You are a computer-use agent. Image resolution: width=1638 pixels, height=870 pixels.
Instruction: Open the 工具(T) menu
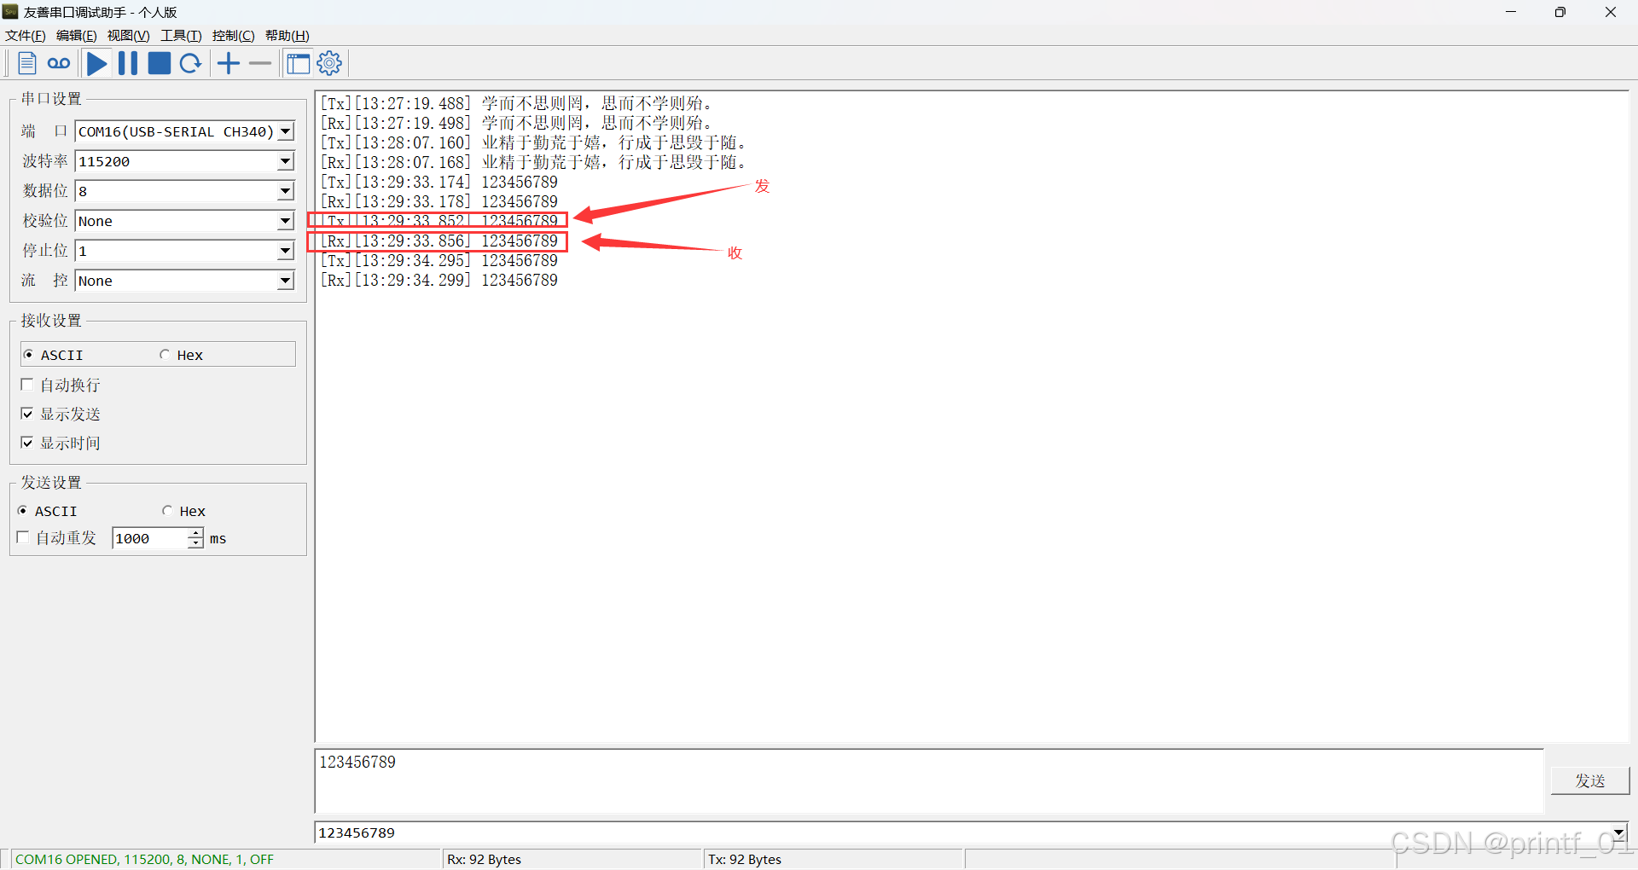click(181, 36)
